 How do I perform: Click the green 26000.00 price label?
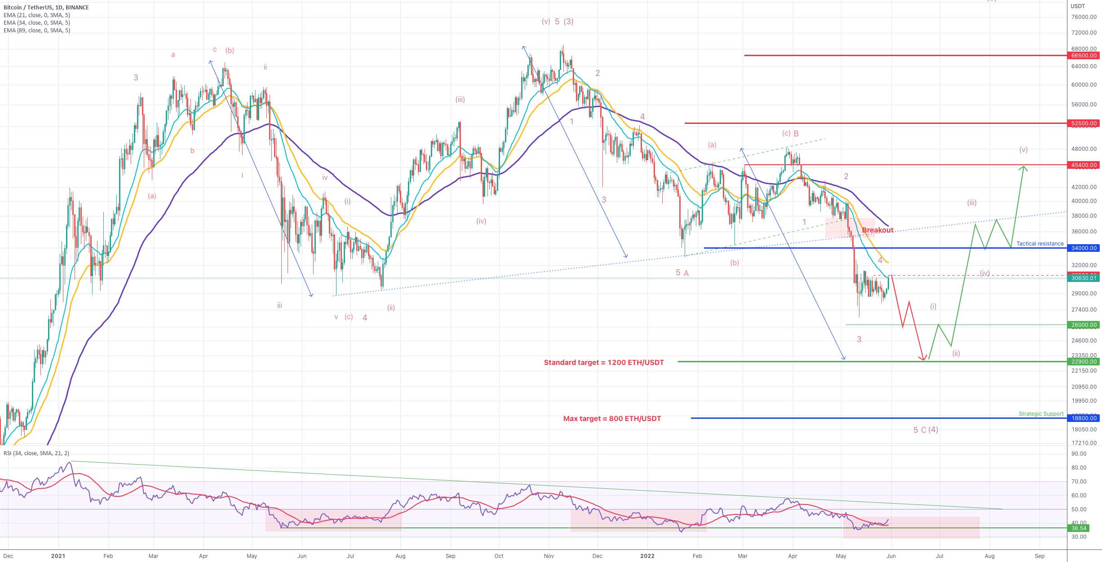pos(1084,325)
